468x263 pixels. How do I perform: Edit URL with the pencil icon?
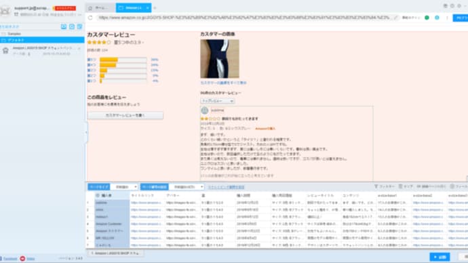pos(396,18)
